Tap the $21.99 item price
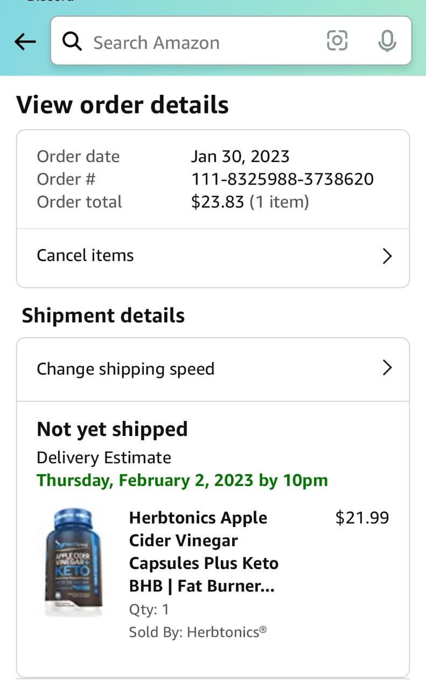The width and height of the screenshot is (426, 689). [362, 518]
